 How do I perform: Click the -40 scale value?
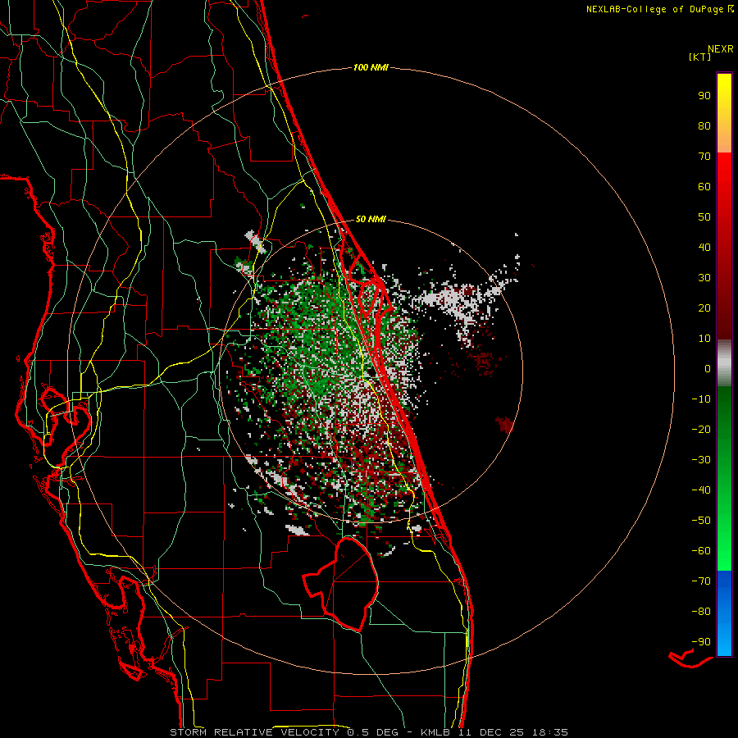pos(701,490)
